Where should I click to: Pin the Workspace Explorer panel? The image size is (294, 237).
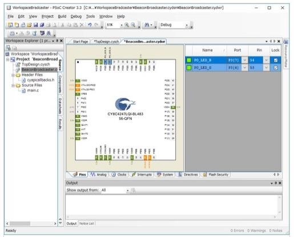click(57, 40)
